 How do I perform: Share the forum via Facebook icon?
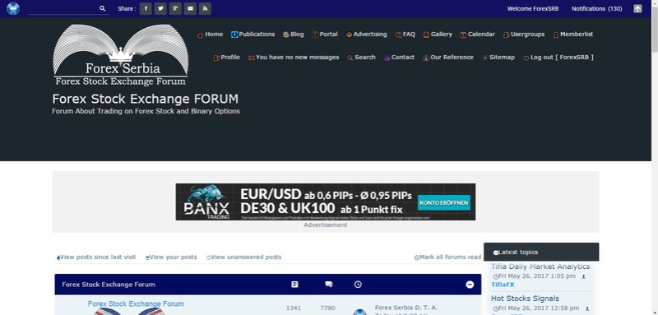(146, 8)
